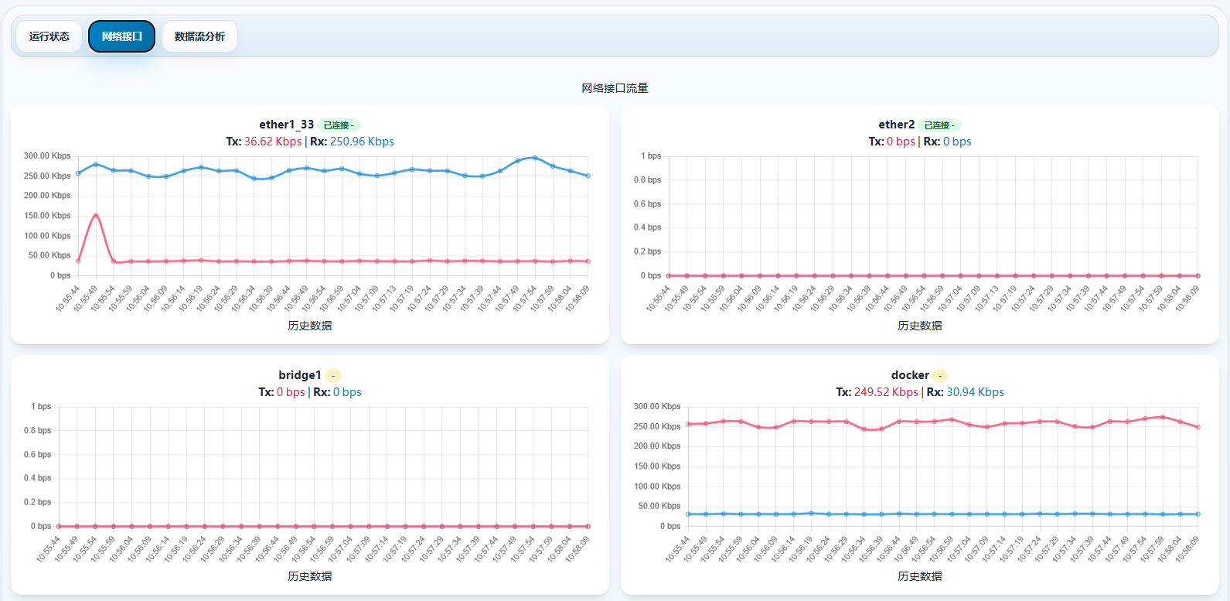The image size is (1230, 601).
Task: Click the ether1_33 interface title
Action: tap(286, 125)
